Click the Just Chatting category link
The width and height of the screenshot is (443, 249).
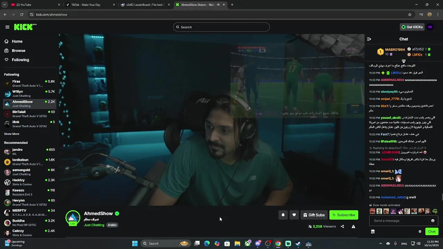(x=94, y=225)
